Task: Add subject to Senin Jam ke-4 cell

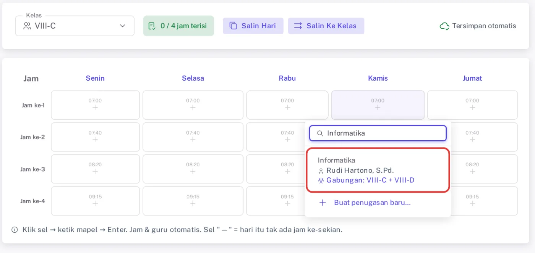Action: [95, 201]
